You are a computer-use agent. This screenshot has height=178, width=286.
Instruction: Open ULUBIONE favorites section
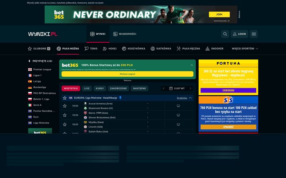(x=39, y=49)
